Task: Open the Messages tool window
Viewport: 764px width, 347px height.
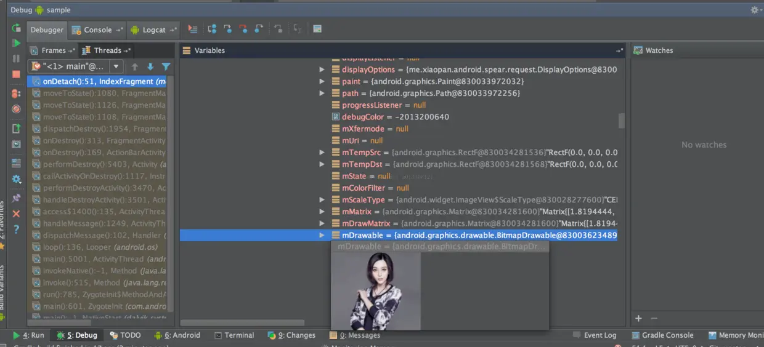Action: click(x=355, y=335)
